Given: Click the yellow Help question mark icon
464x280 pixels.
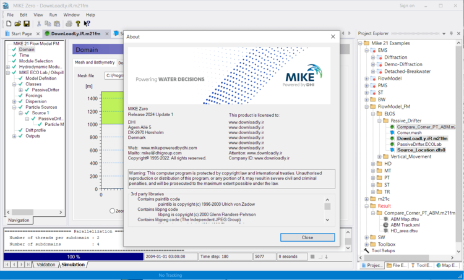Looking at the screenshot, I should [77, 23].
